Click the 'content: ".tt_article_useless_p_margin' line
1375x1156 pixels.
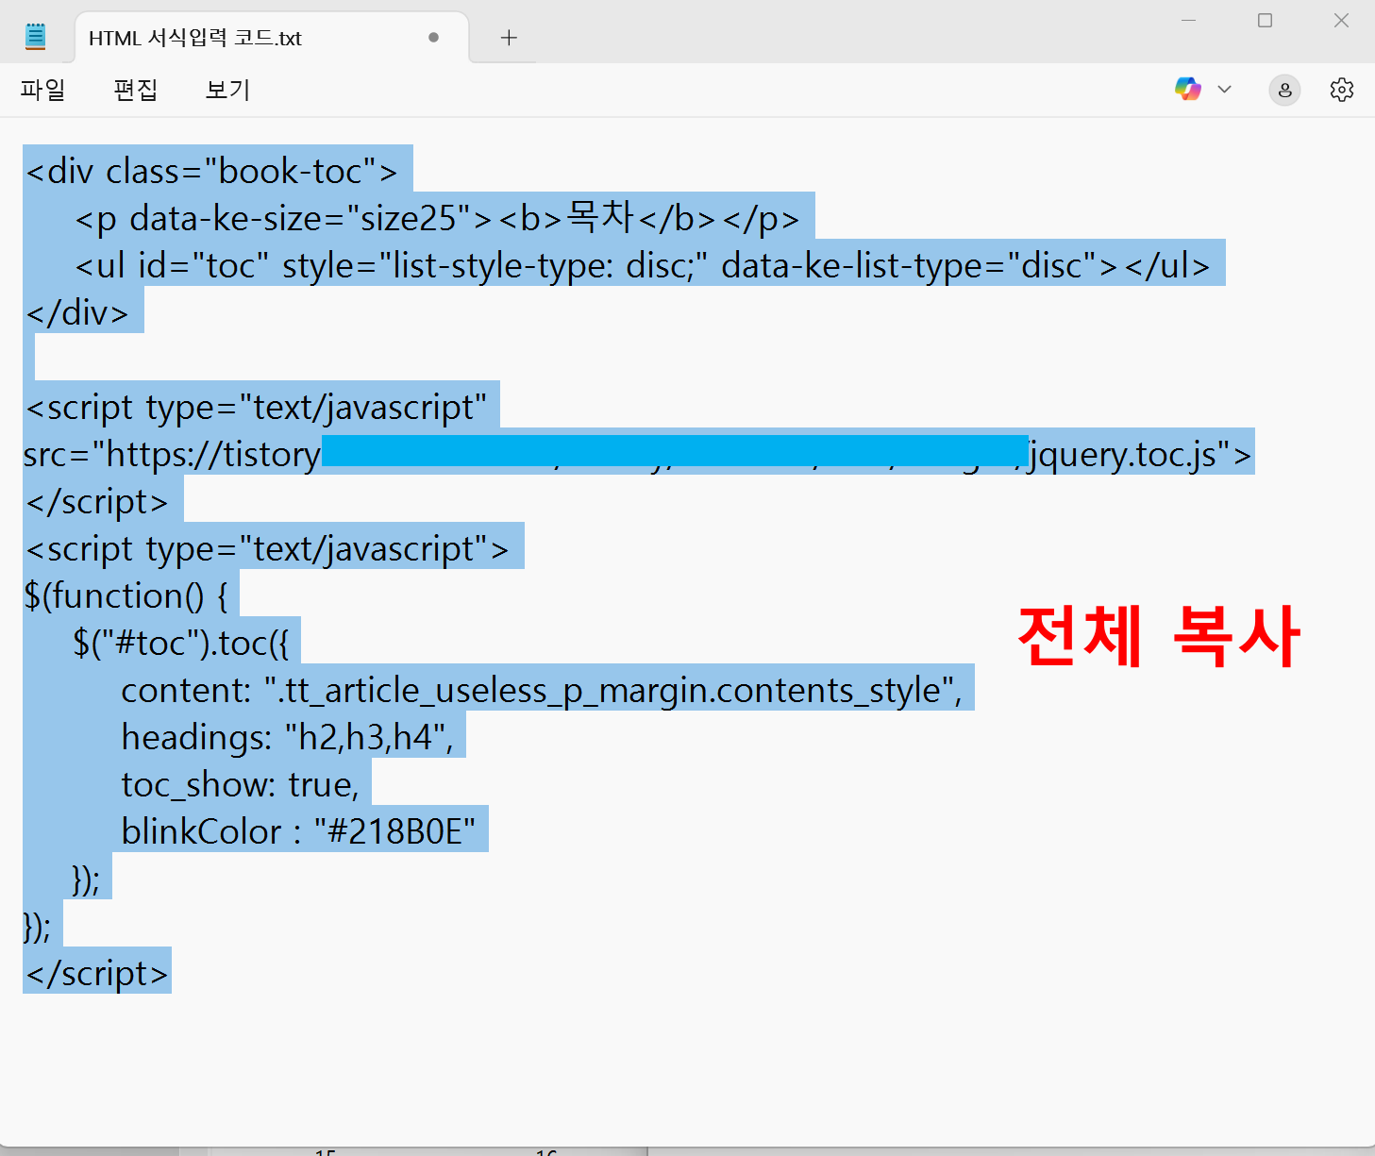(x=542, y=690)
